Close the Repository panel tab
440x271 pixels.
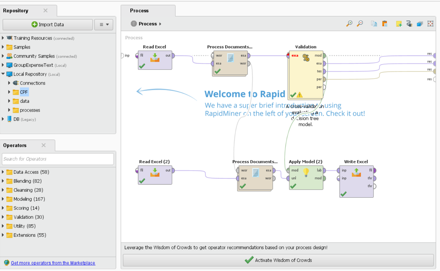coord(45,11)
